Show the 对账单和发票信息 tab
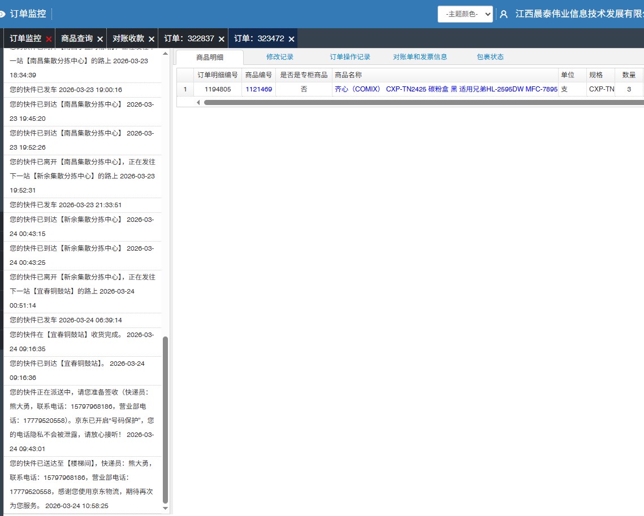644x516 pixels. click(x=420, y=57)
